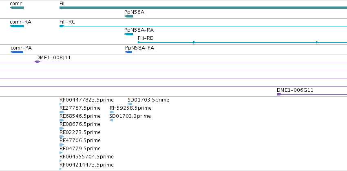Click the comr-RA transcript arrow
Image resolution: width=347 pixels, height=171 pixels.
17,26
